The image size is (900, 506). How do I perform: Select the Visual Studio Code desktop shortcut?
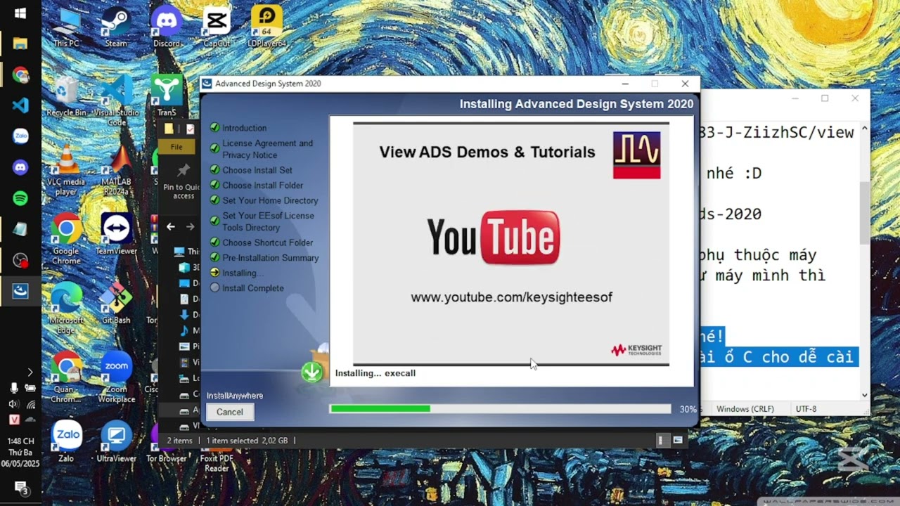117,99
